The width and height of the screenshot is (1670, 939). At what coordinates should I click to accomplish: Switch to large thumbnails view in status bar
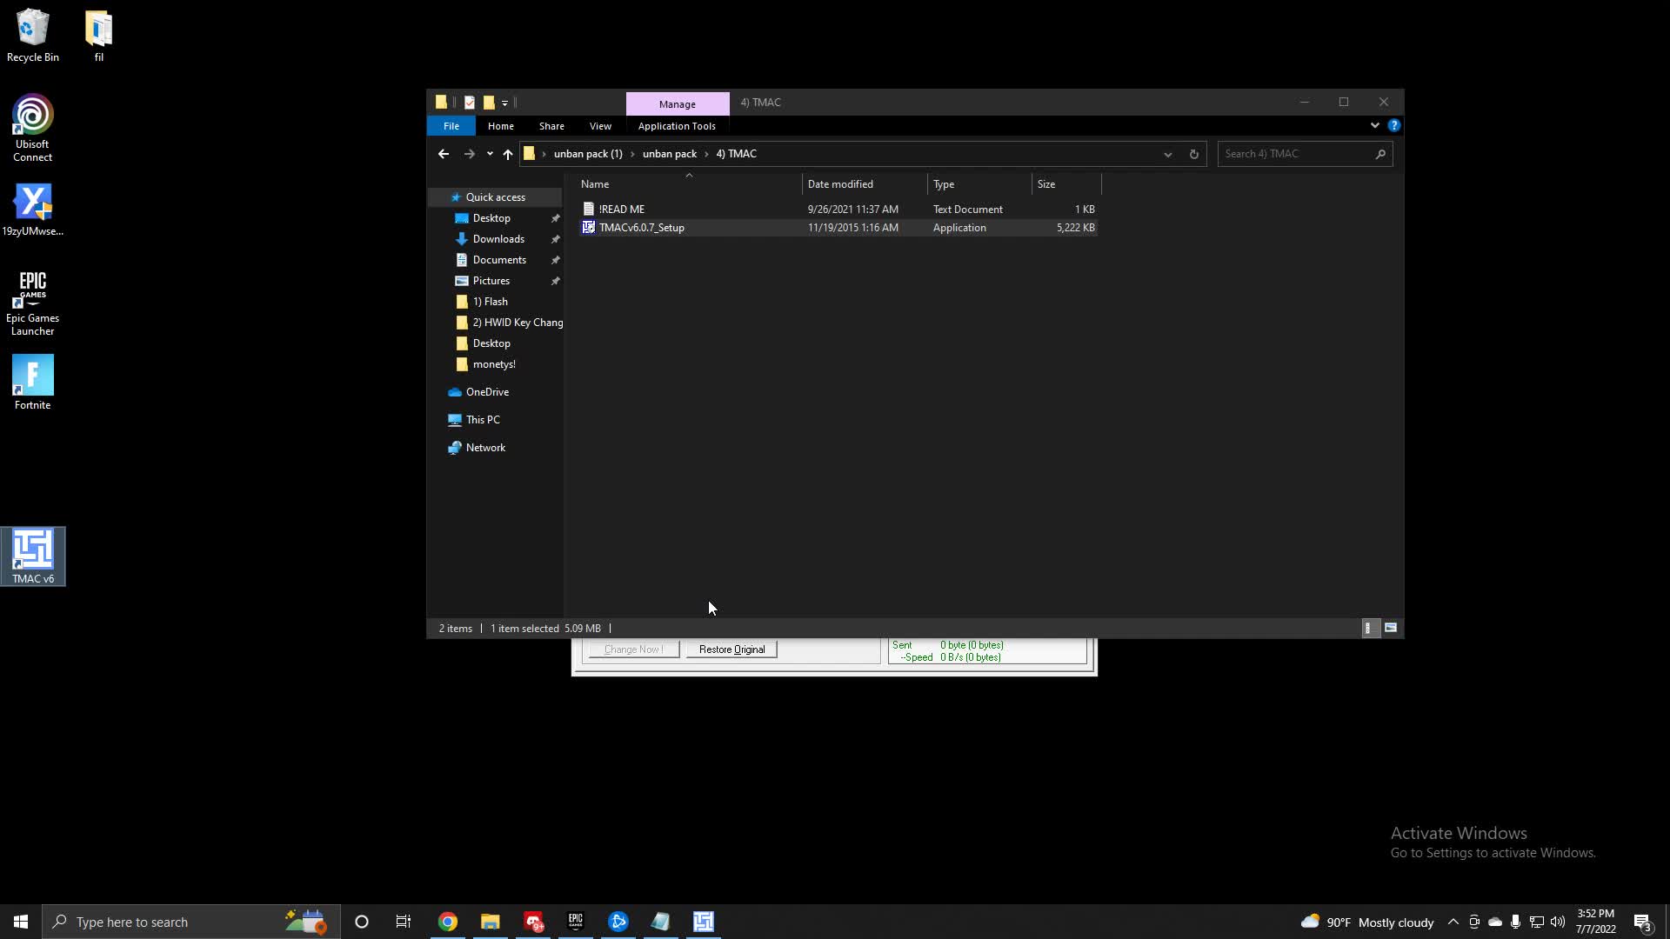[1390, 627]
